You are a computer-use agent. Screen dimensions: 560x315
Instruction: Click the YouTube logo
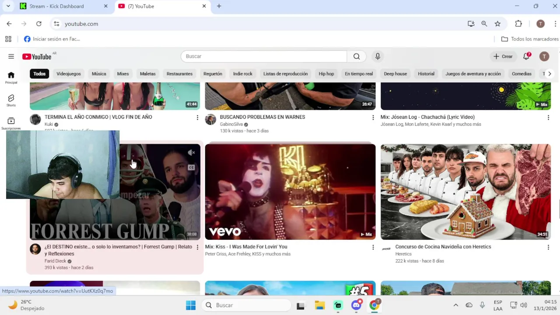(x=37, y=56)
